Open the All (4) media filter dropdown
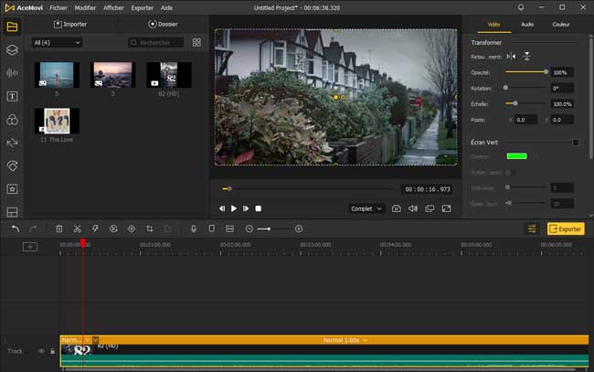 (57, 43)
